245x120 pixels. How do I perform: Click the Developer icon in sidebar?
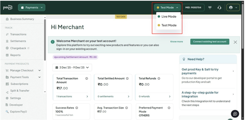7,105
